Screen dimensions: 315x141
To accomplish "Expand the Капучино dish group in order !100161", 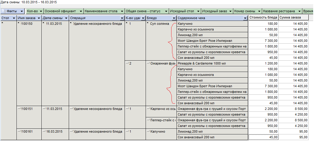I will point(148,131).
